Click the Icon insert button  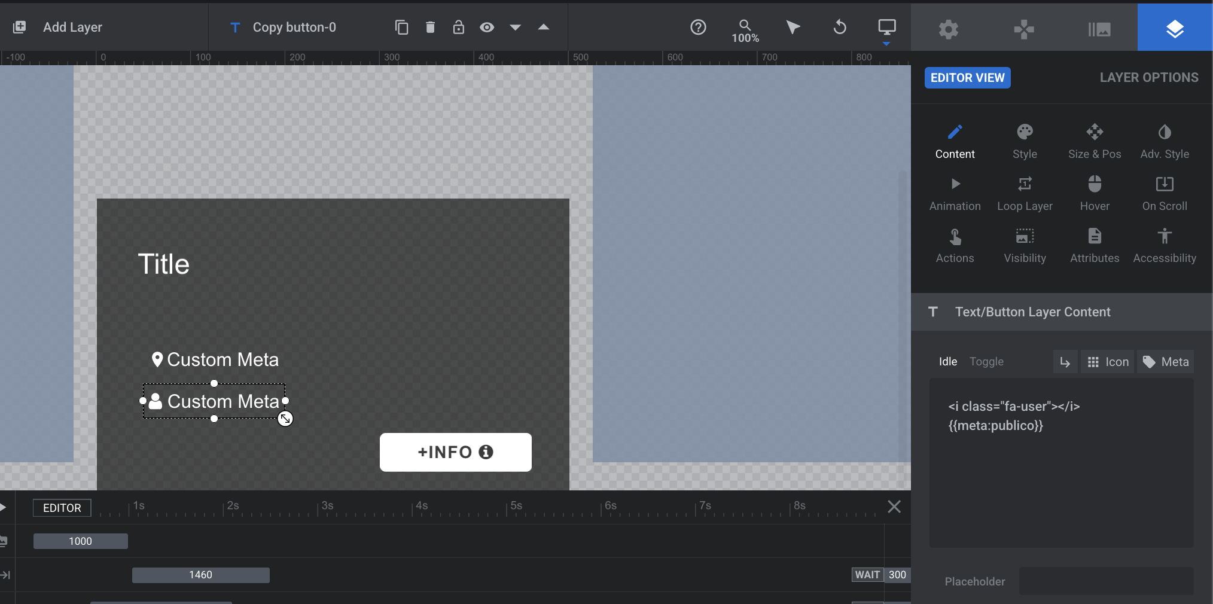point(1107,362)
